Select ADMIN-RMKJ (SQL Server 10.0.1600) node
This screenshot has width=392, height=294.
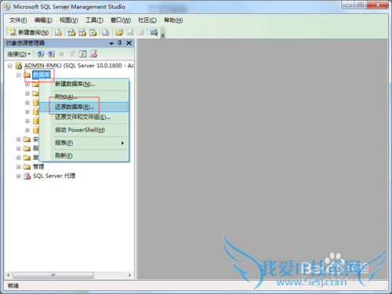(x=79, y=66)
